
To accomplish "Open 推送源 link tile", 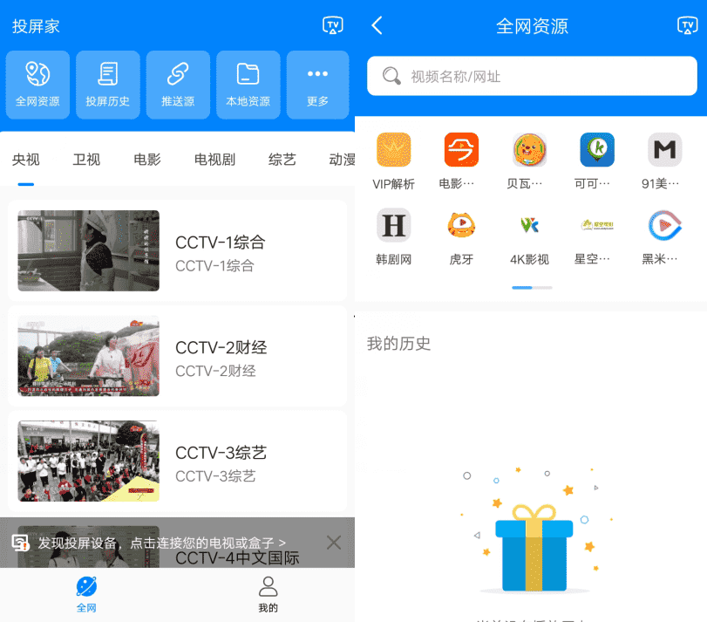I will (178, 85).
